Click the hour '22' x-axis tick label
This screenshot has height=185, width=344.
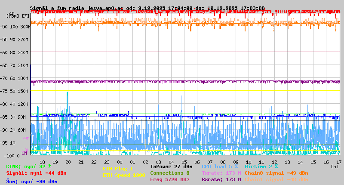[94, 162]
